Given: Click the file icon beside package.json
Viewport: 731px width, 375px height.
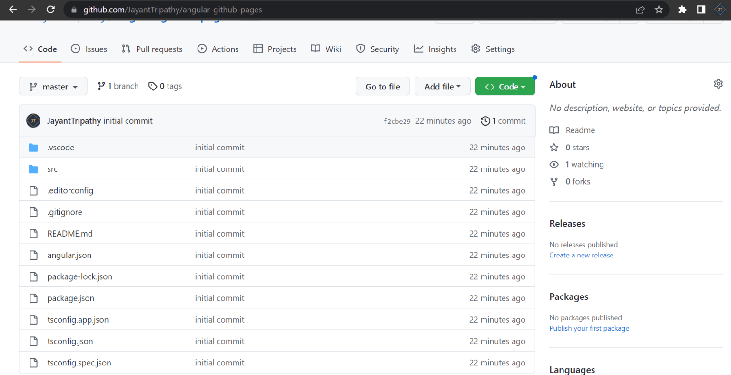Looking at the screenshot, I should (x=33, y=298).
